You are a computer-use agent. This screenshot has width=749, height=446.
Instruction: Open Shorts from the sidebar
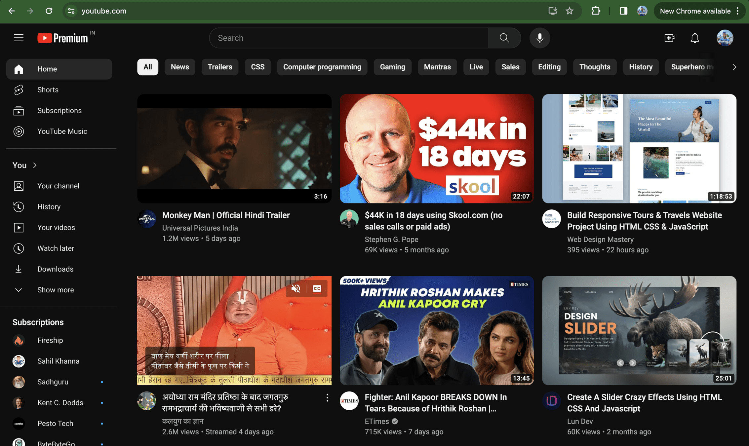pyautogui.click(x=48, y=90)
